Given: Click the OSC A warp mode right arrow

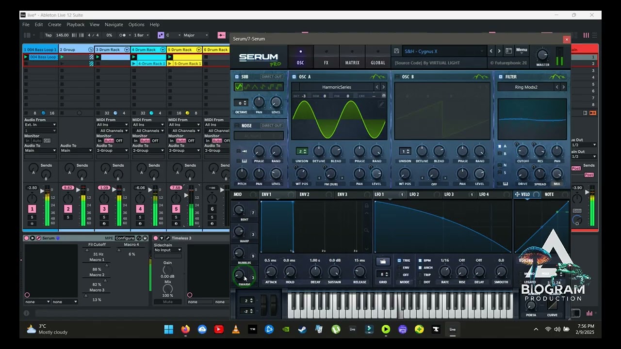Looking at the screenshot, I should click(342, 178).
